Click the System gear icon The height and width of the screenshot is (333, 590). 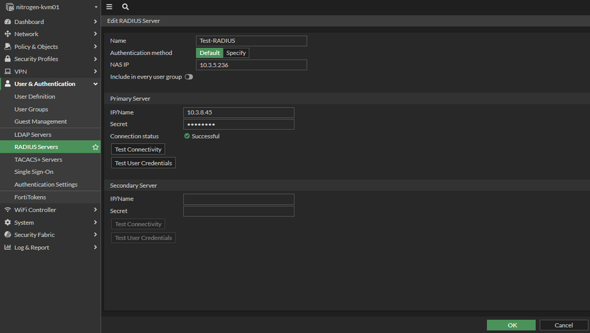pos(8,222)
